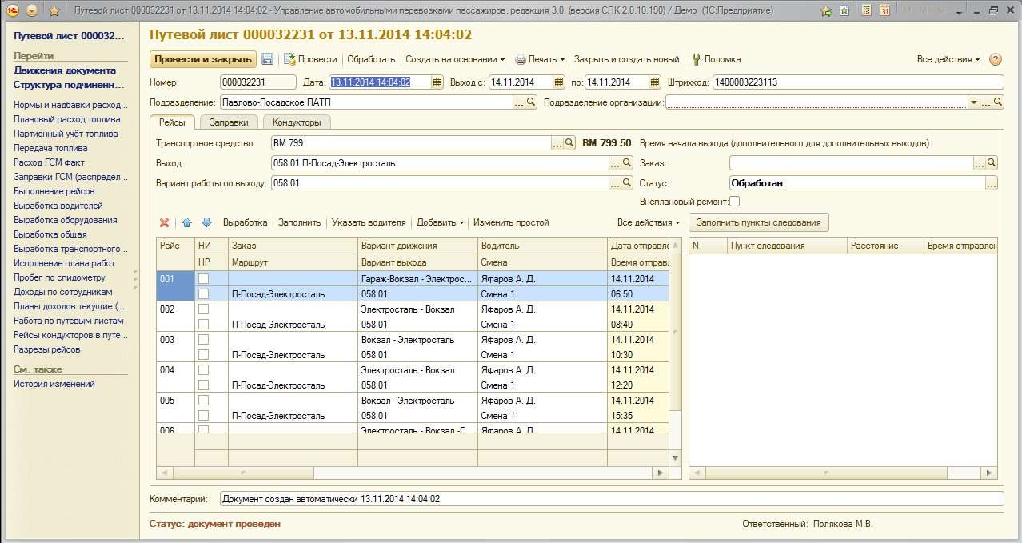This screenshot has width=1022, height=543.
Task: Toggle НИ checkbox for trip 005
Action: 203,401
